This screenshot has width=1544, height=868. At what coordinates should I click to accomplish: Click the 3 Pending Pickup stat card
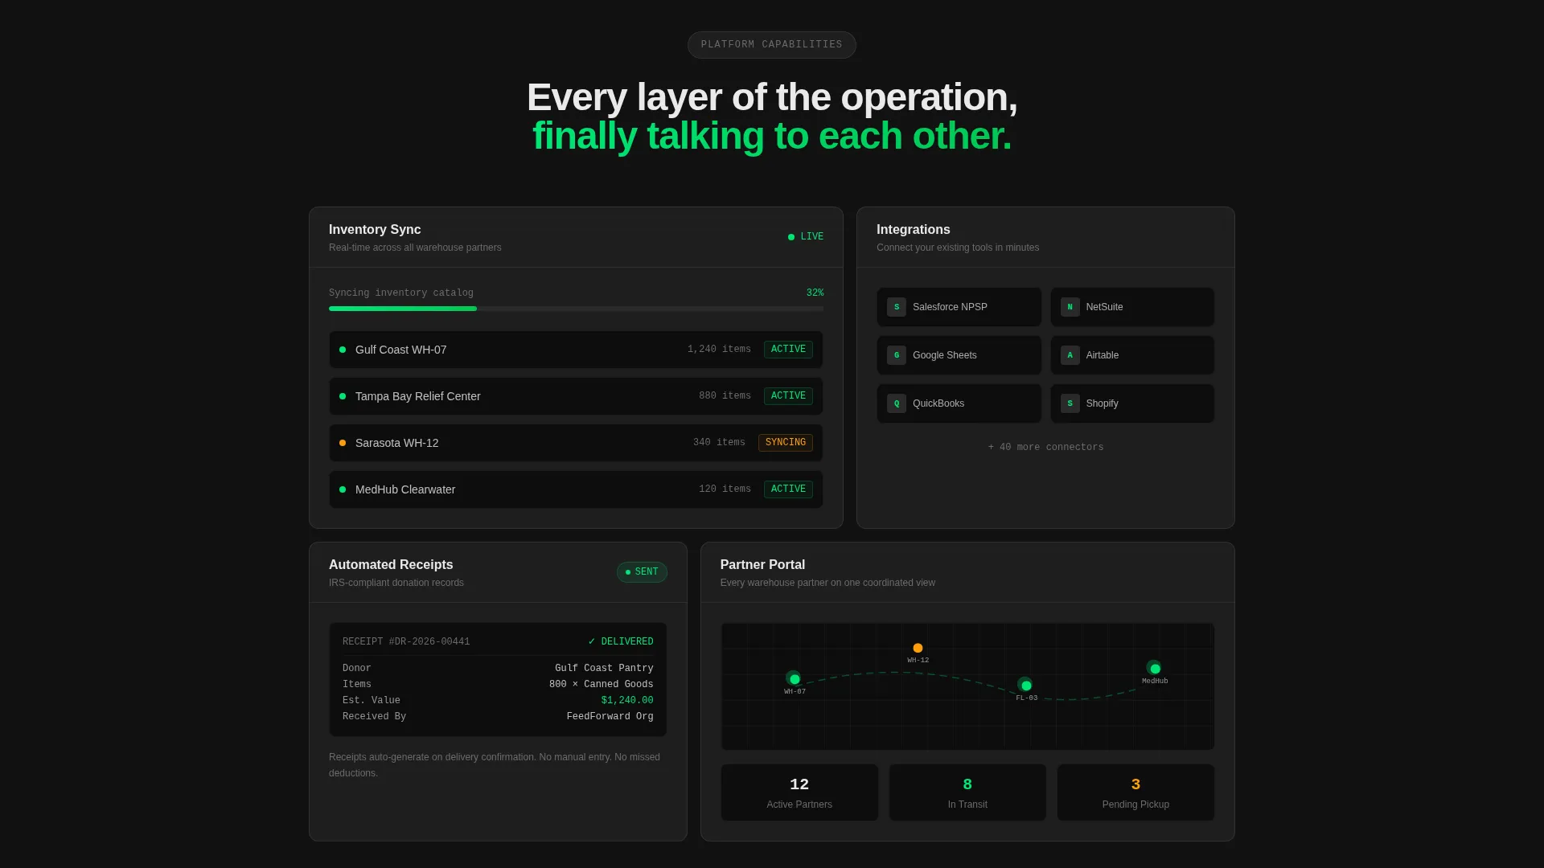coord(1135,792)
